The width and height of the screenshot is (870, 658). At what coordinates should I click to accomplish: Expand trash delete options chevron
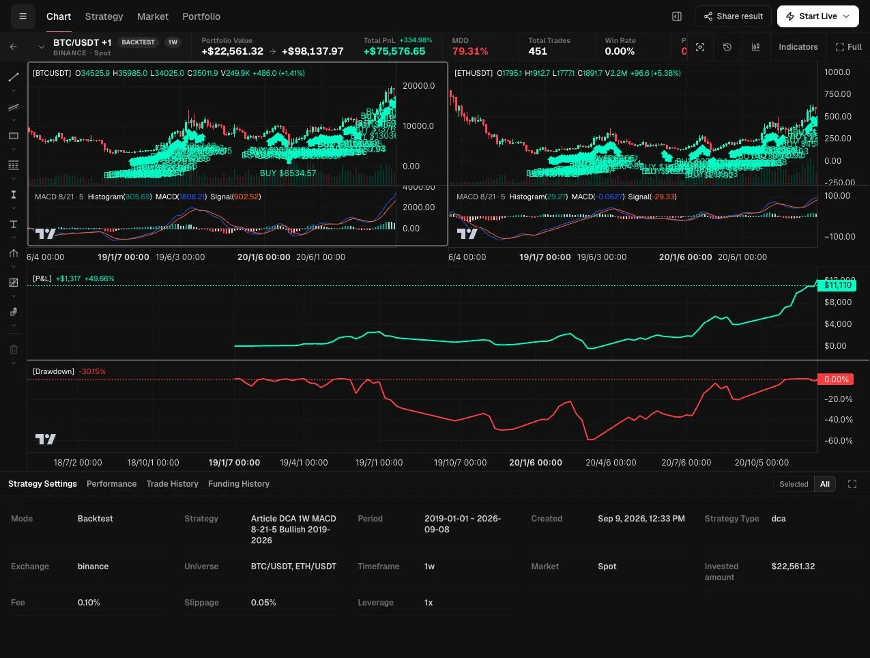pyautogui.click(x=13, y=362)
